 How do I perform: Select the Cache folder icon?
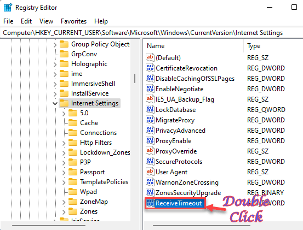point(73,123)
